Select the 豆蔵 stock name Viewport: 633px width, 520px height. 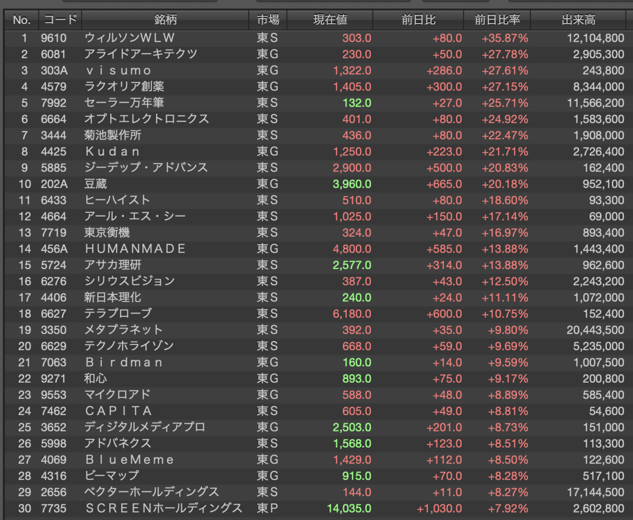point(95,184)
